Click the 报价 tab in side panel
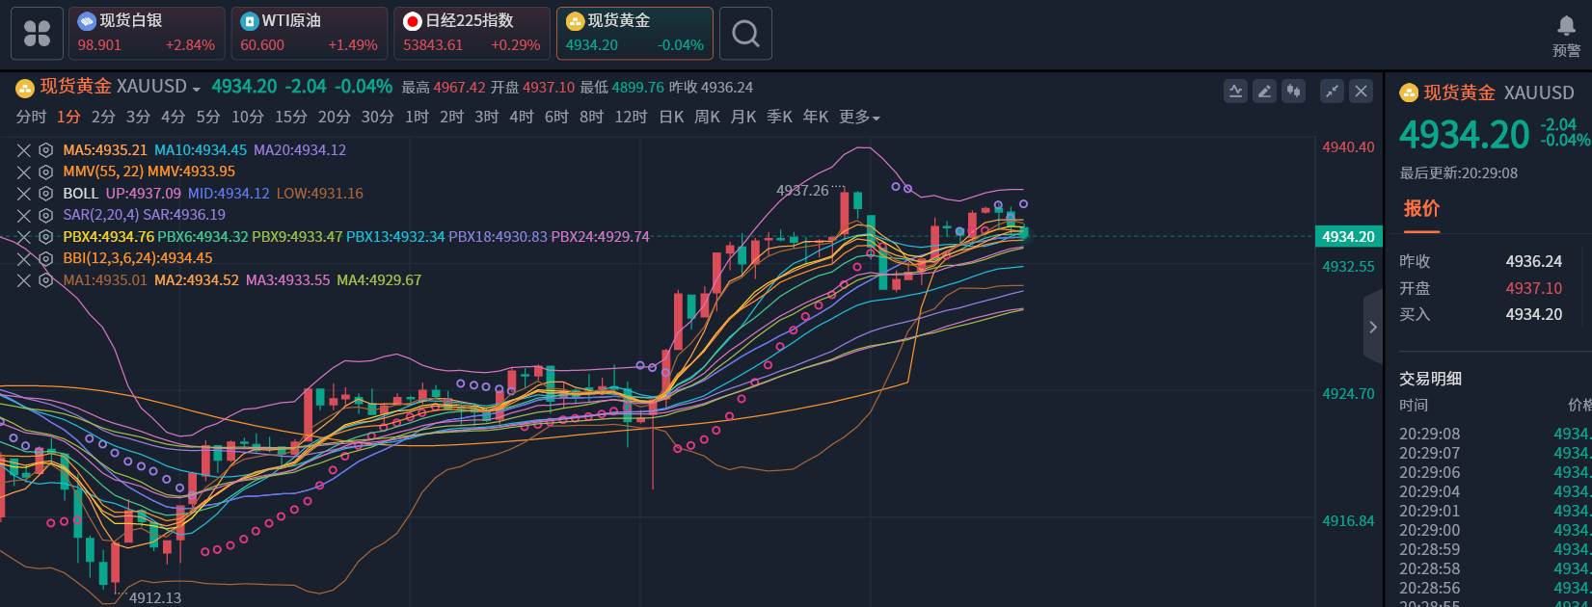The width and height of the screenshot is (1592, 607). pyautogui.click(x=1421, y=209)
